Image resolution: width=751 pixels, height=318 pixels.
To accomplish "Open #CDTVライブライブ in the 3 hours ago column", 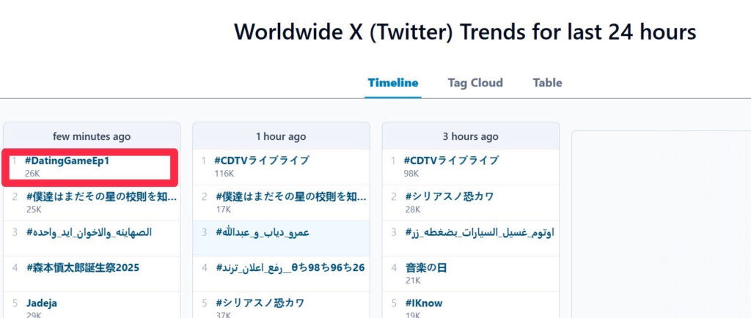I will click(x=451, y=160).
